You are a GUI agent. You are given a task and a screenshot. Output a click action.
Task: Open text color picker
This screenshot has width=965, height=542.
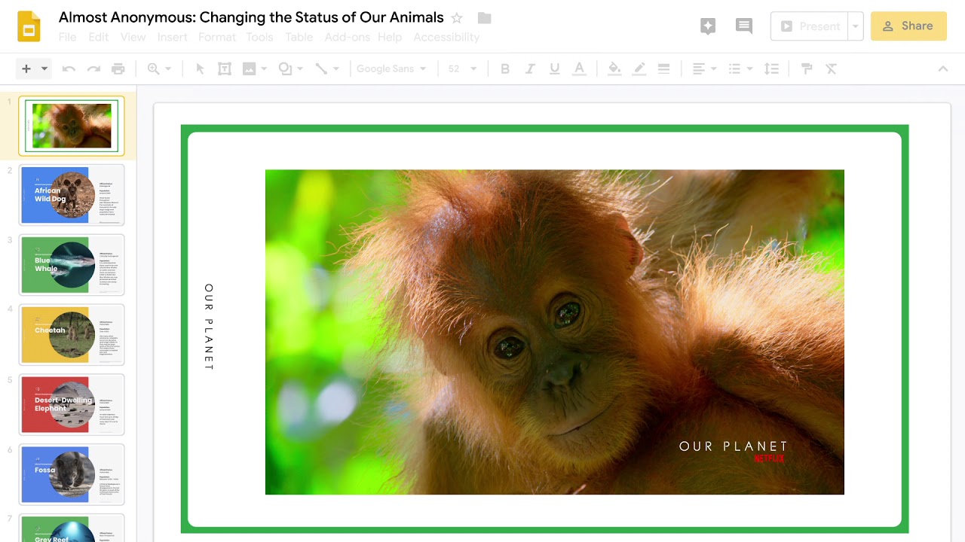[x=579, y=69]
